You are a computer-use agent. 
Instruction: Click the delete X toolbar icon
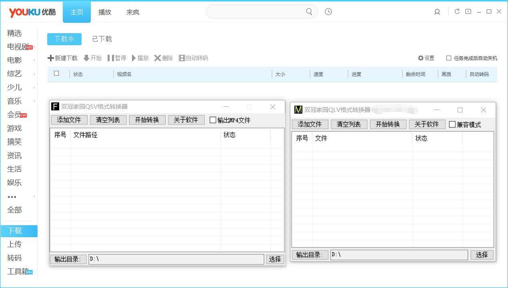[158, 58]
